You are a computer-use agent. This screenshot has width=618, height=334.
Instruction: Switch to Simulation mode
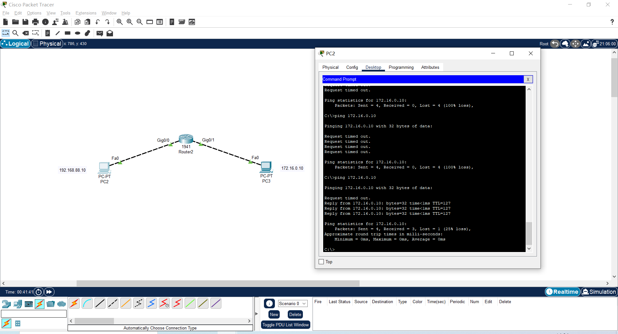(599, 292)
